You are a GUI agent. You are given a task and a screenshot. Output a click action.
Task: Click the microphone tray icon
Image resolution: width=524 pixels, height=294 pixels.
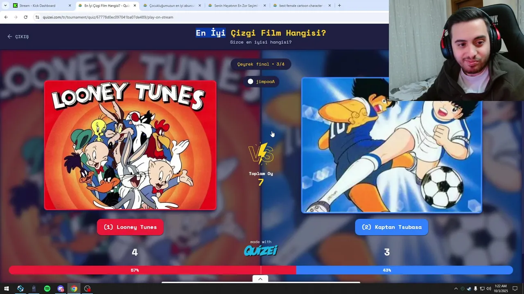click(x=476, y=289)
